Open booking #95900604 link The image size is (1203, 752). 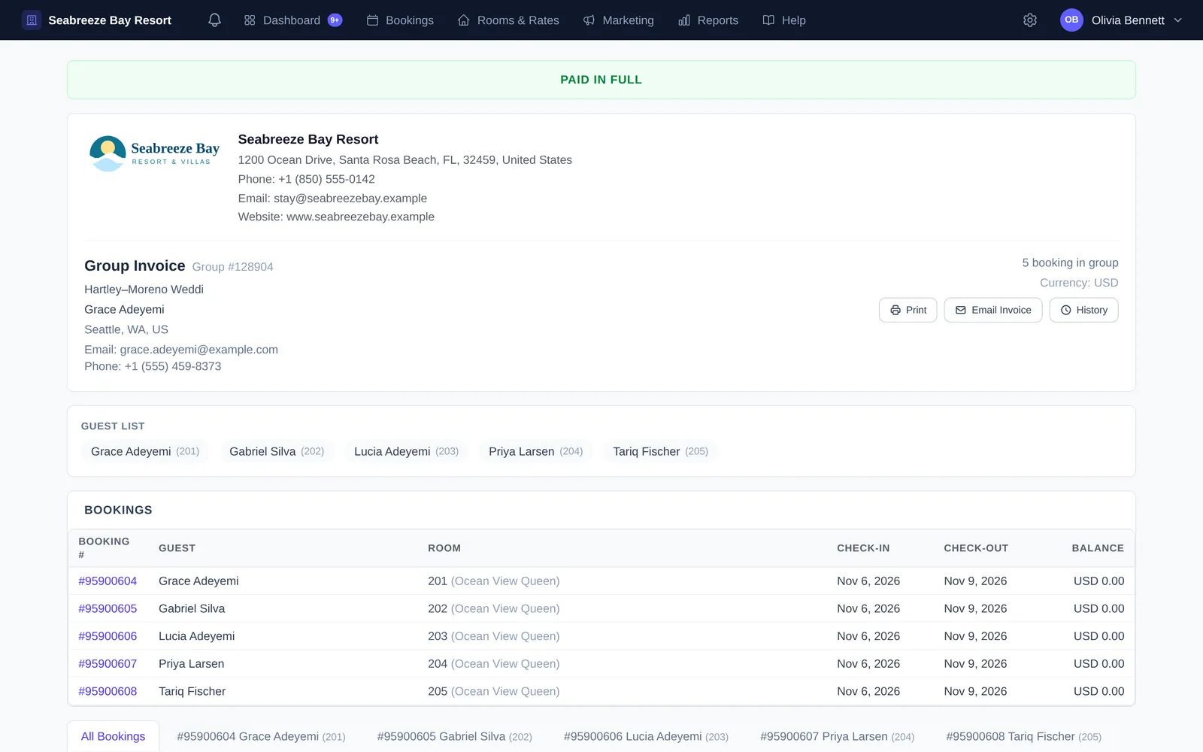[108, 581]
